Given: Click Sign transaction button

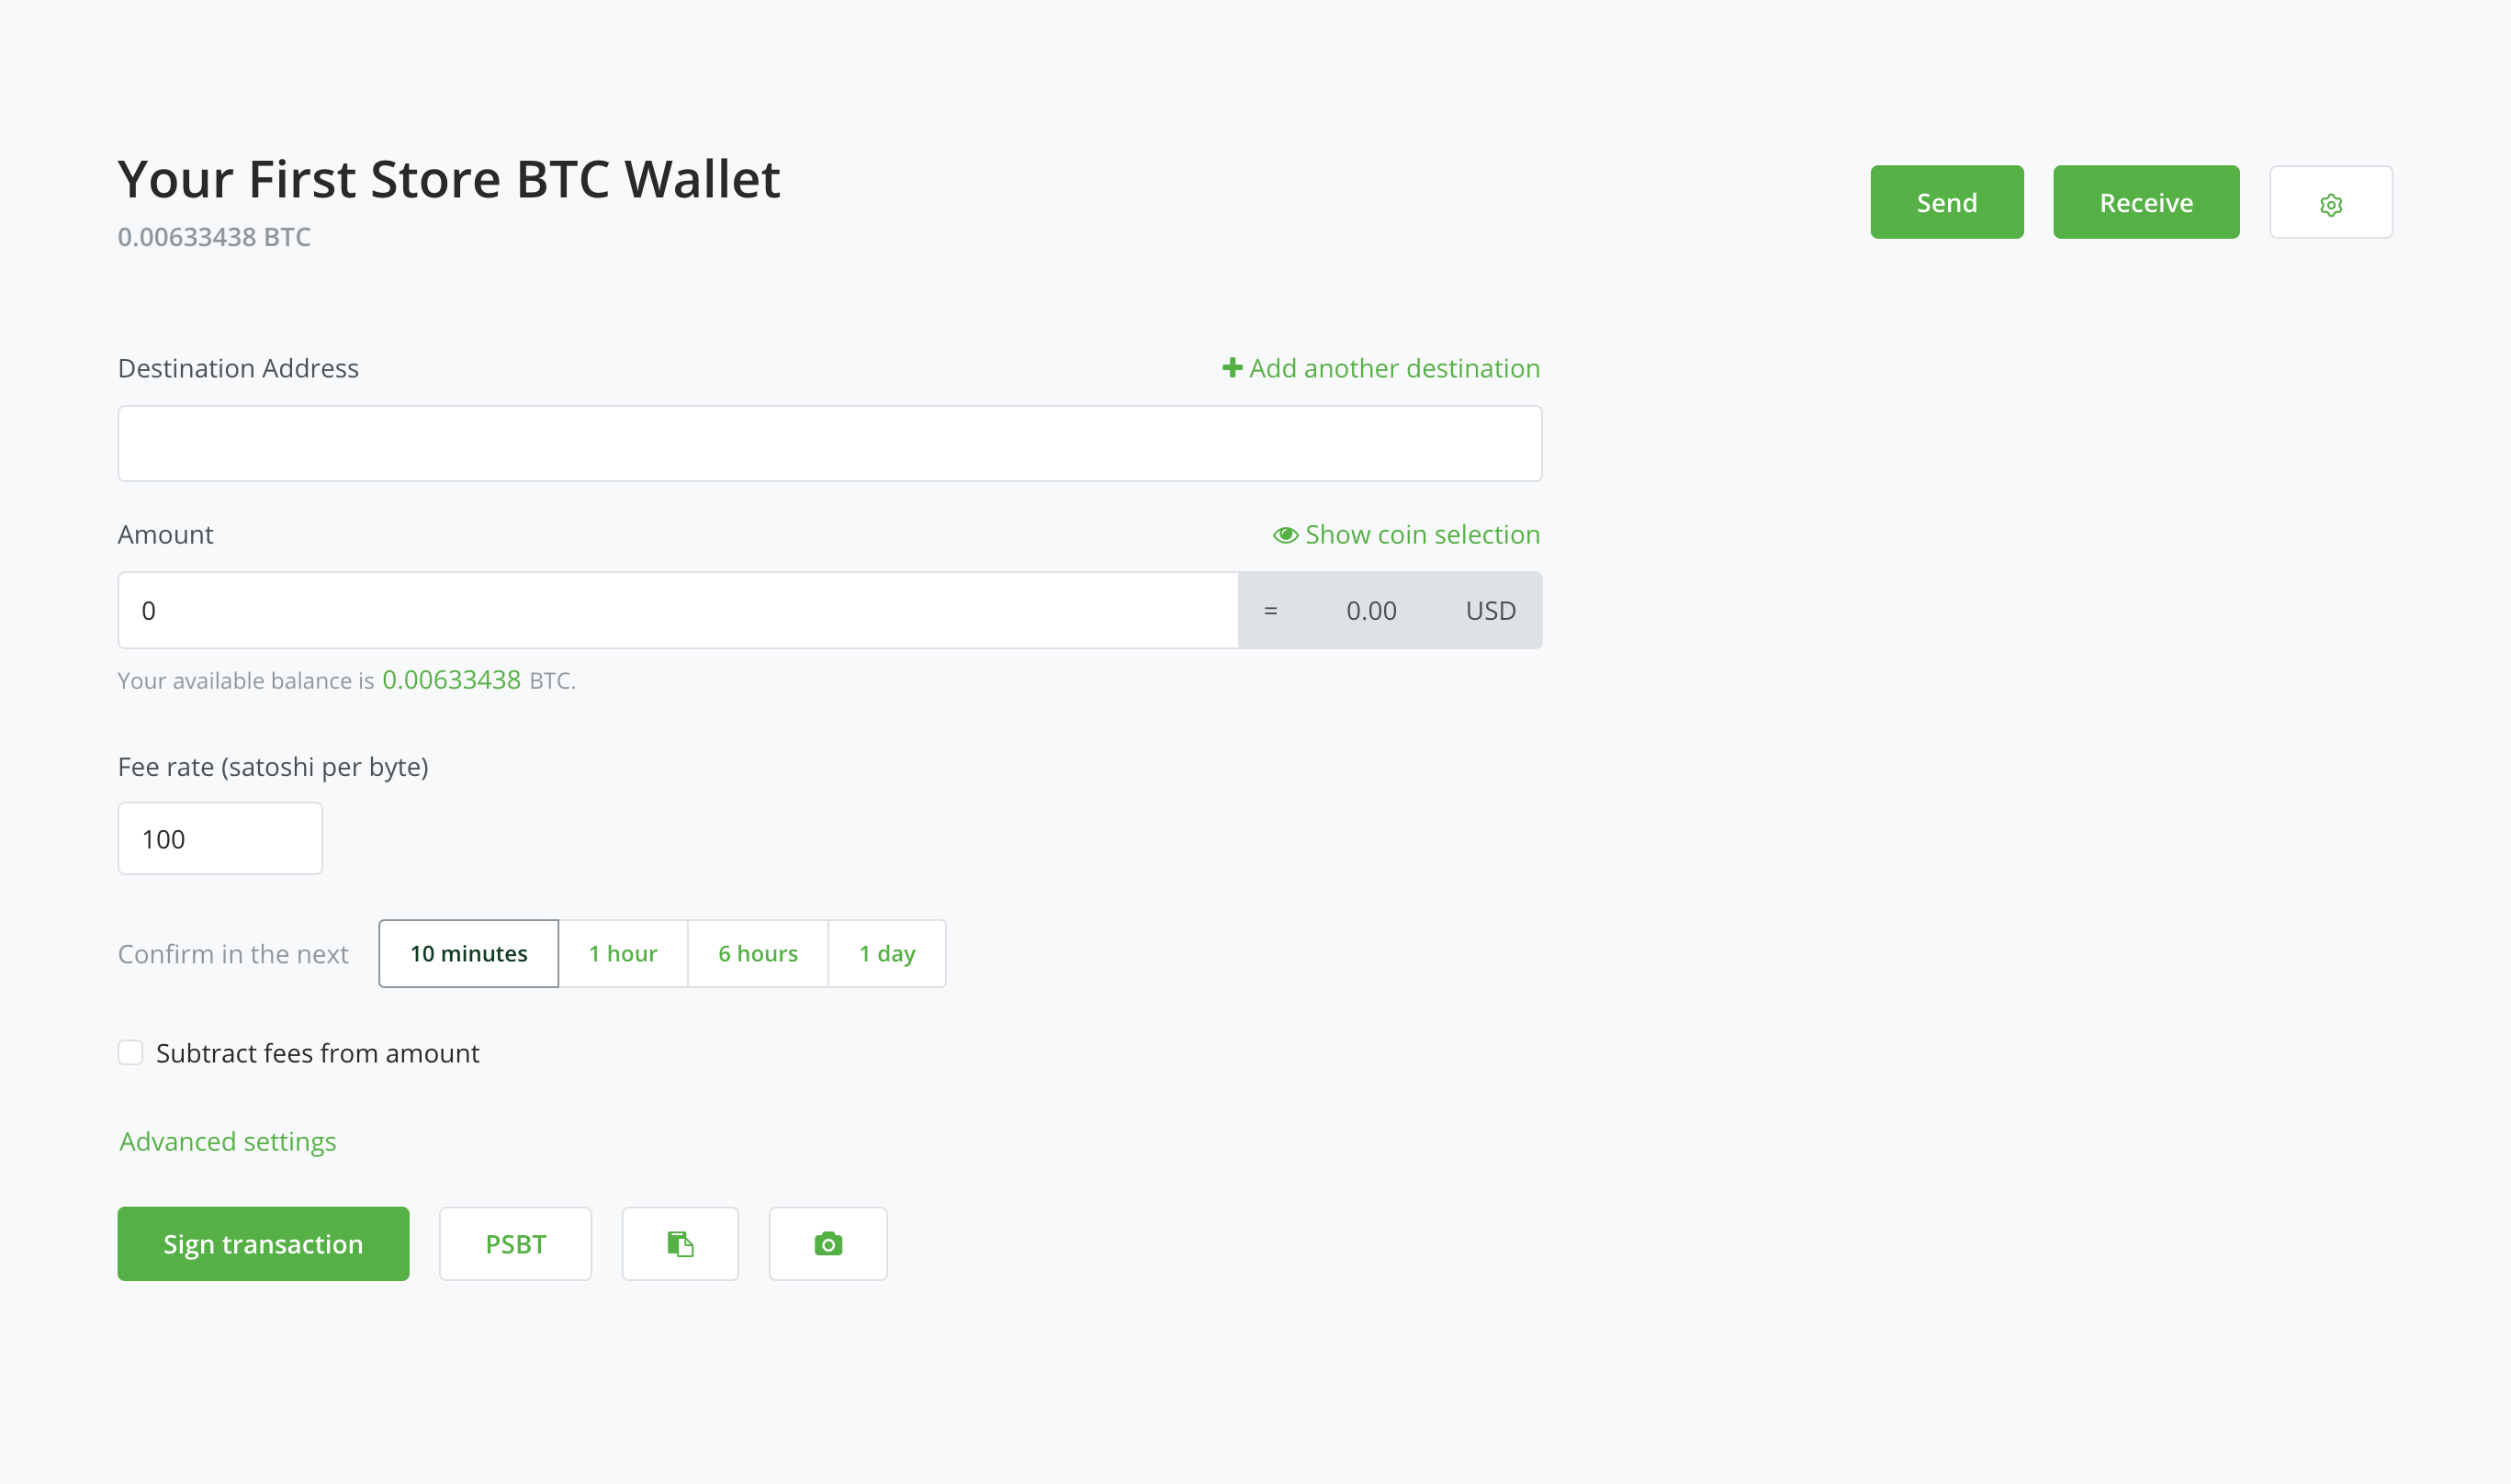Looking at the screenshot, I should [264, 1243].
